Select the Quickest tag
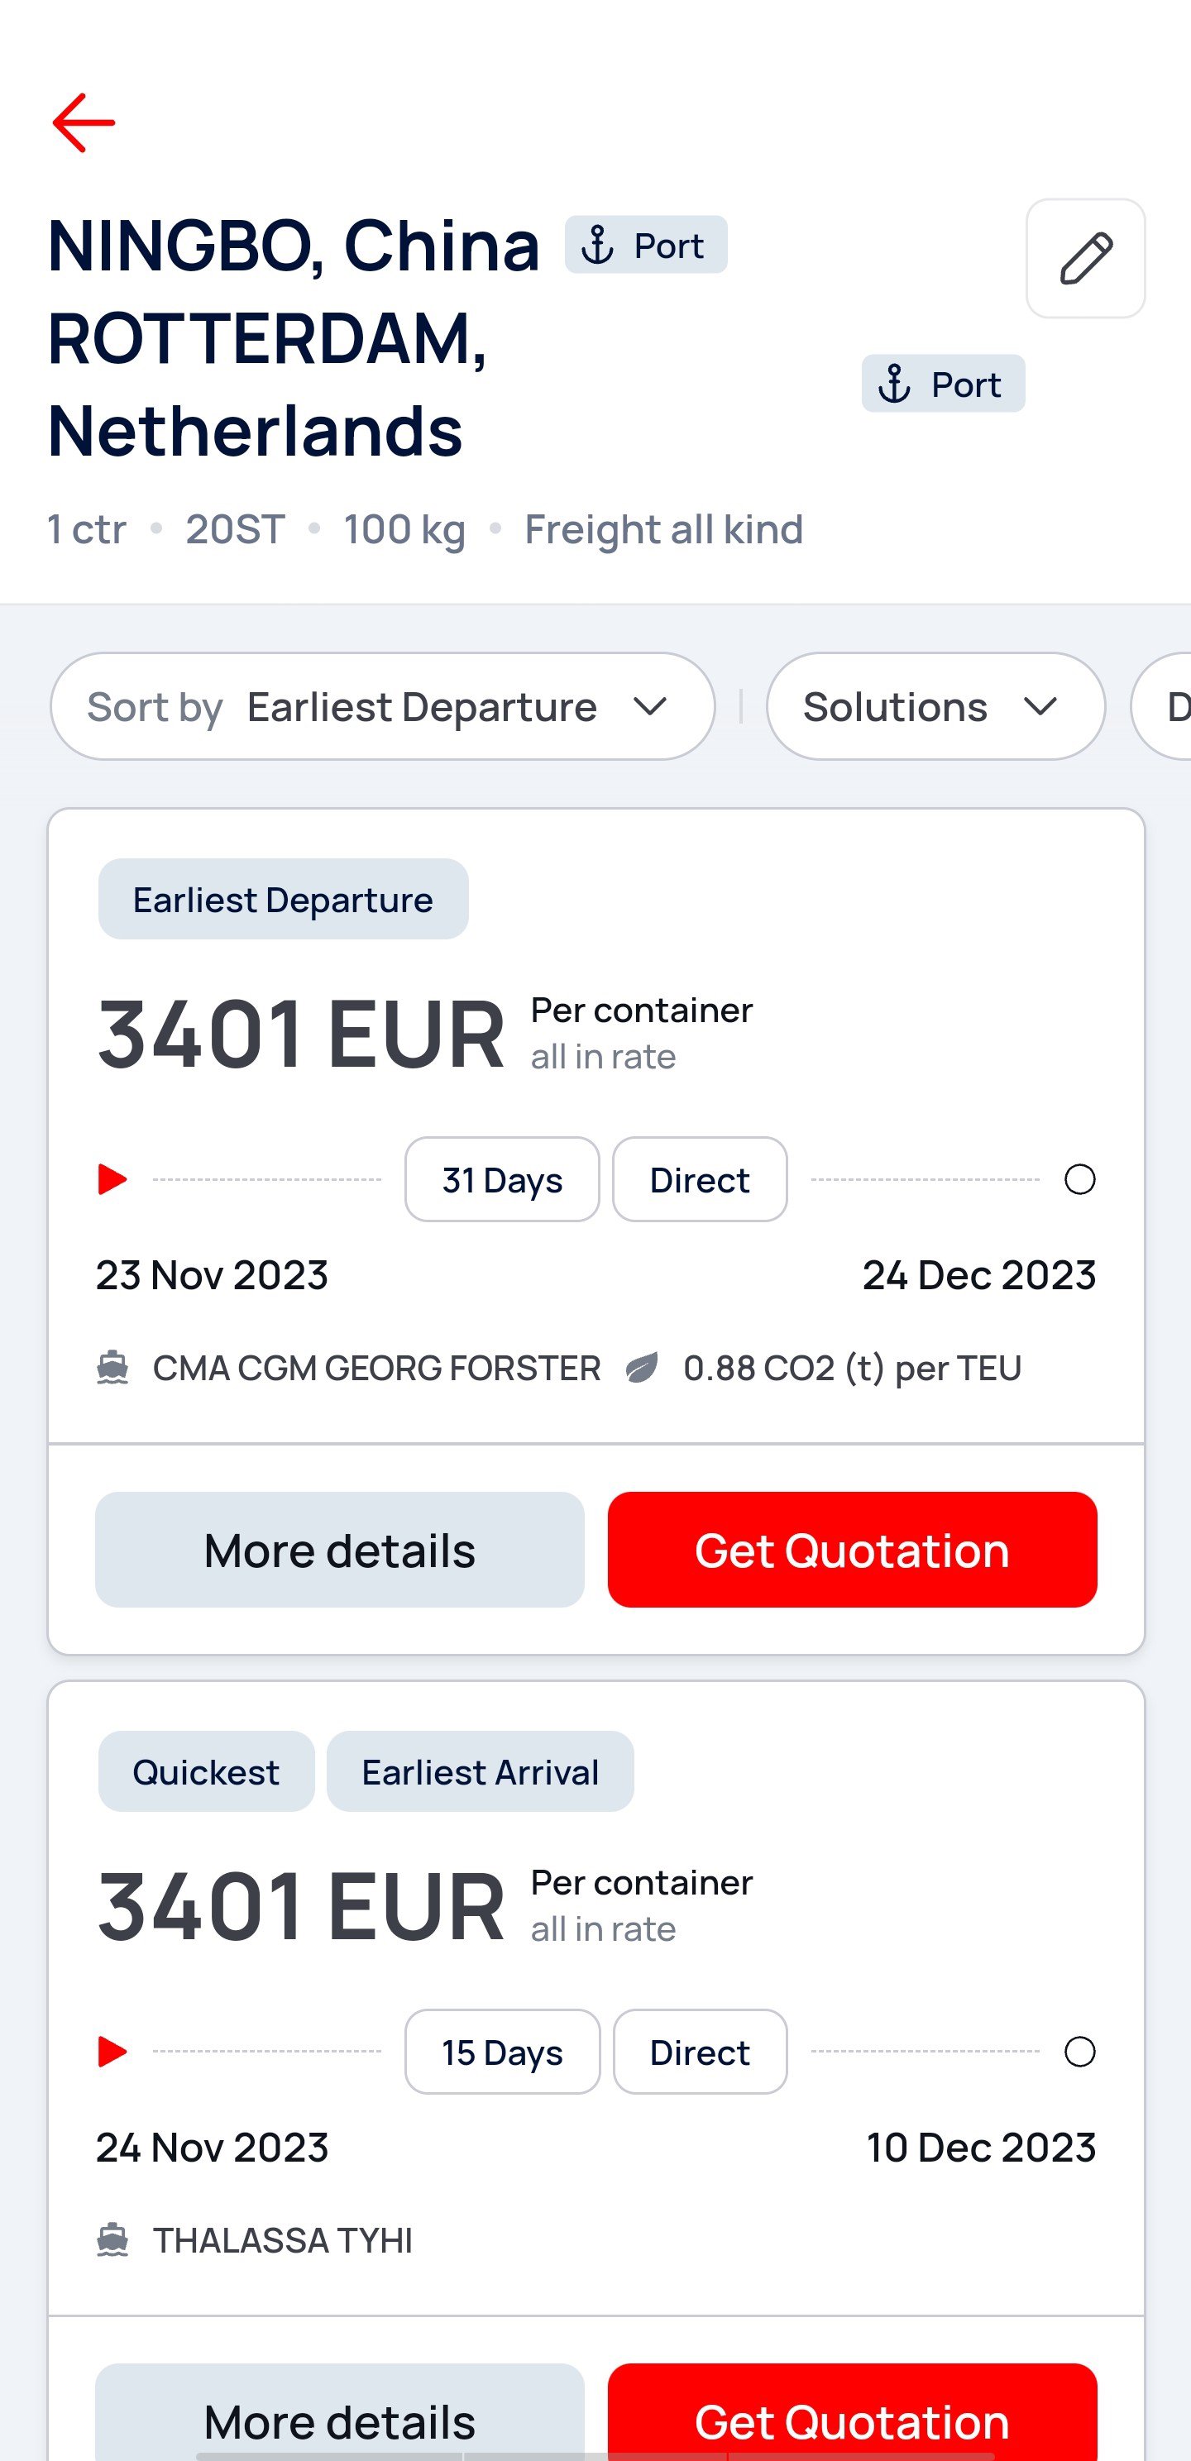 coord(205,1771)
